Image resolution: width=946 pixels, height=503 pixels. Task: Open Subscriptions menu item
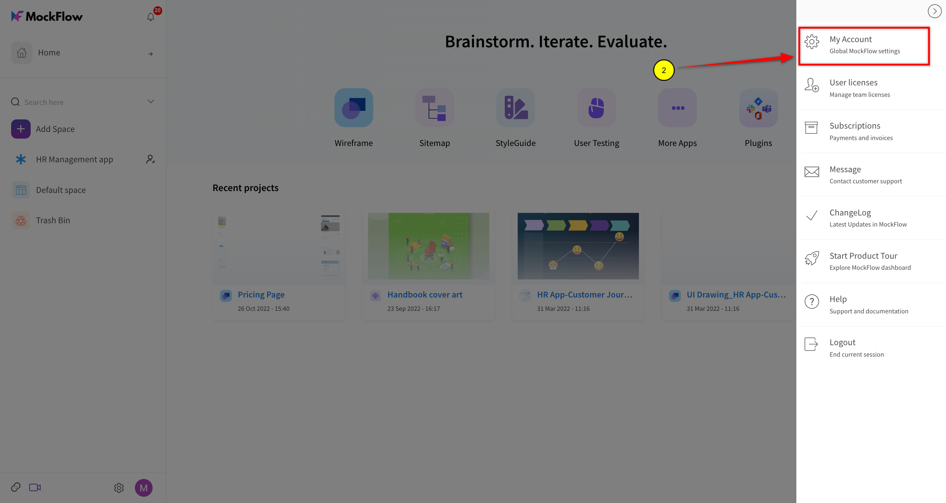pyautogui.click(x=874, y=132)
